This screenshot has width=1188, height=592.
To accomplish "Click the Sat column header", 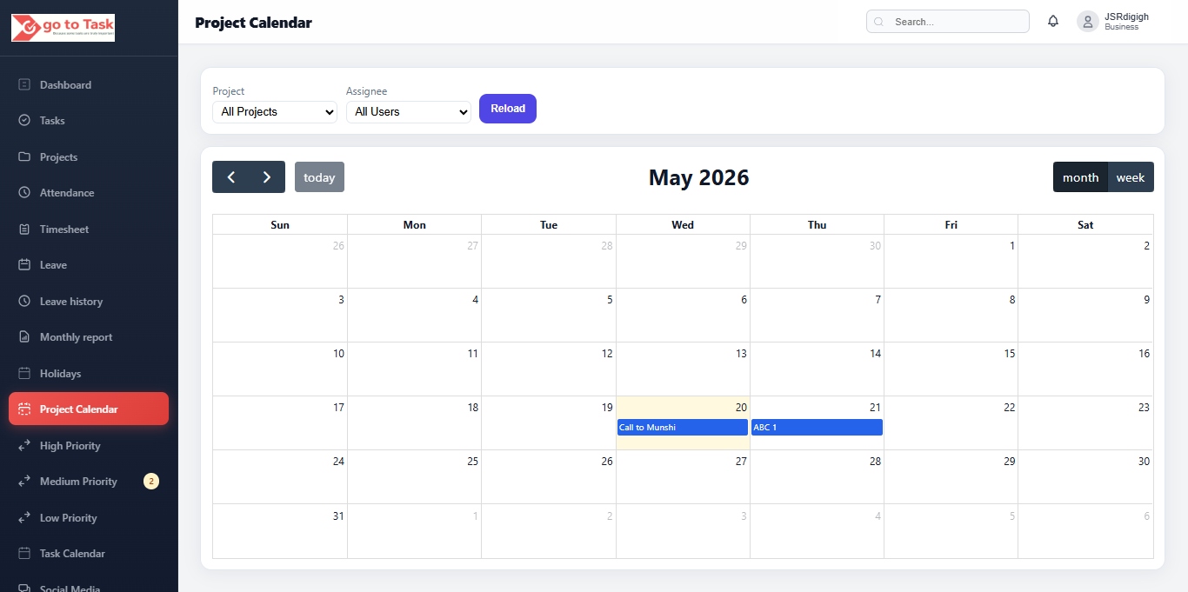I will tap(1085, 225).
